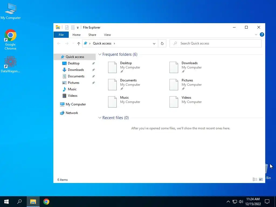Open network status tray icon
This screenshot has height=207, width=276.
(x=235, y=202)
